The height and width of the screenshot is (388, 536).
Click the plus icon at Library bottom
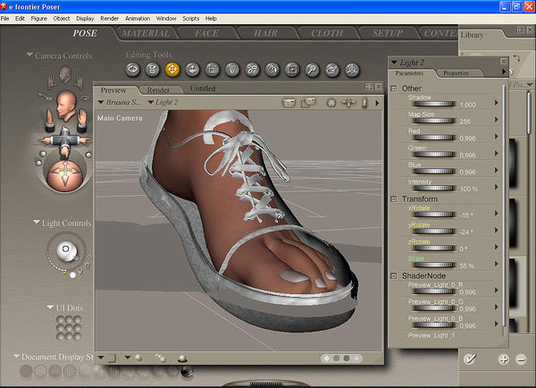pyautogui.click(x=504, y=358)
